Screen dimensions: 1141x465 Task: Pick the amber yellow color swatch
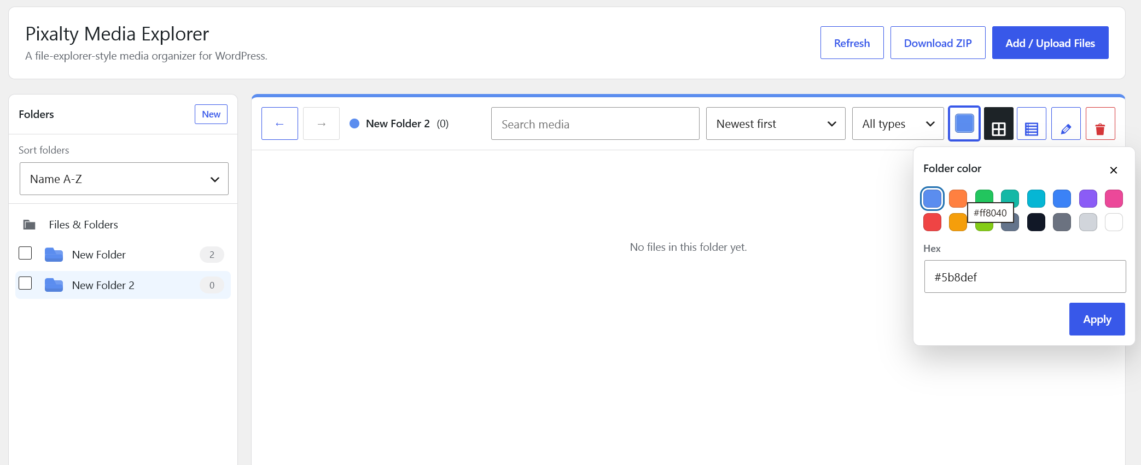[958, 223]
